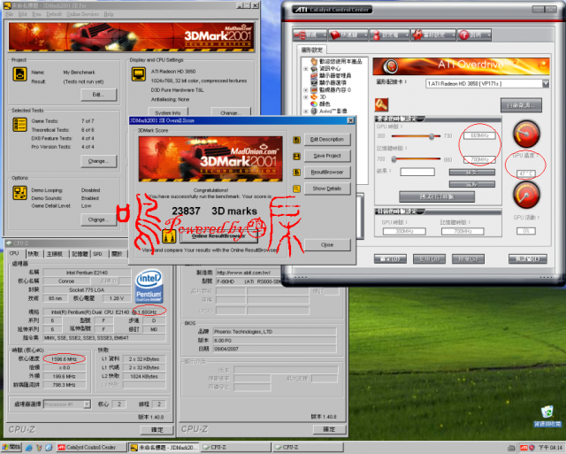This screenshot has width=566, height=454.
Task: Click the Show Details button in the score dialog
Action: 327,189
